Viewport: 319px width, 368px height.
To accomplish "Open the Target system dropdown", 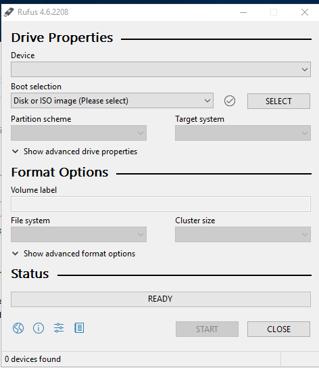I will click(243, 133).
